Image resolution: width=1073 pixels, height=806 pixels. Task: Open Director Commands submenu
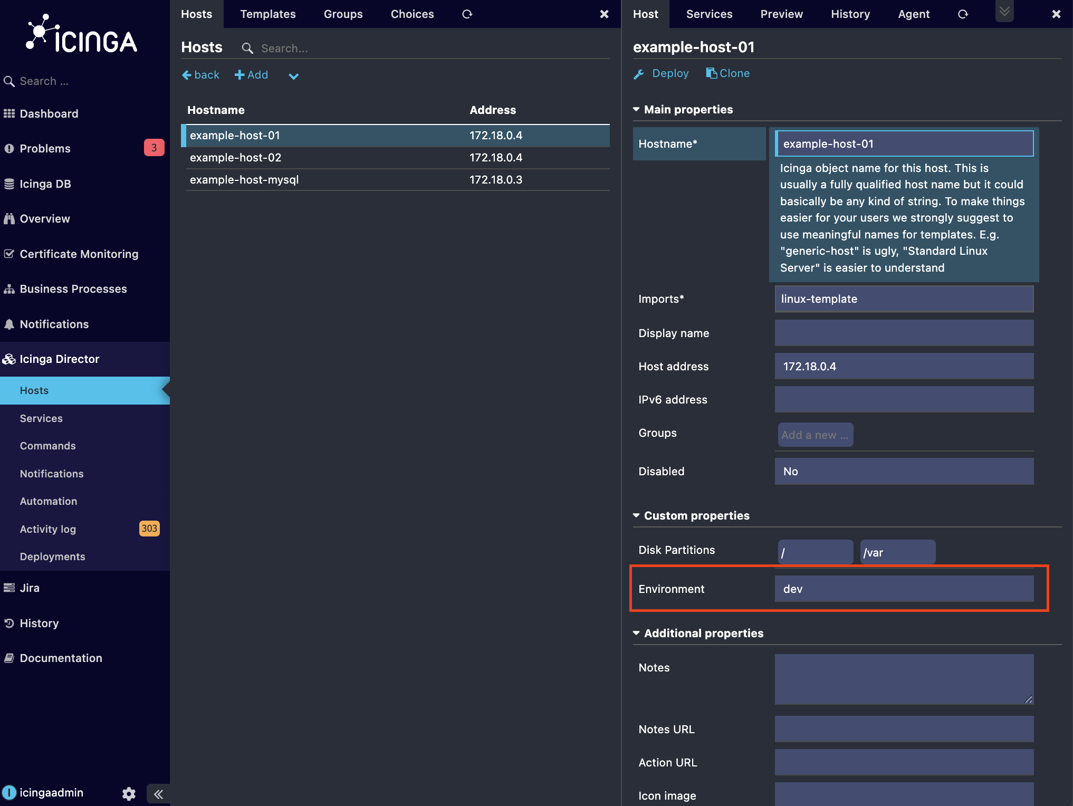pyautogui.click(x=47, y=446)
